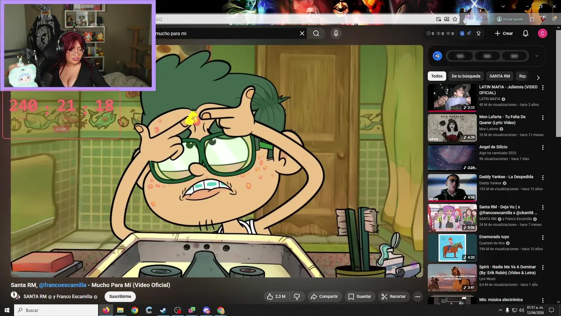The width and height of the screenshot is (561, 316).
Task: Open YouTube notifications bell
Action: (525, 33)
